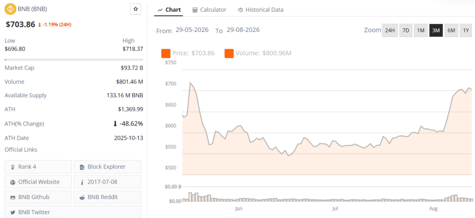
Task: Click the Low value $696.80
Action: click(15, 49)
